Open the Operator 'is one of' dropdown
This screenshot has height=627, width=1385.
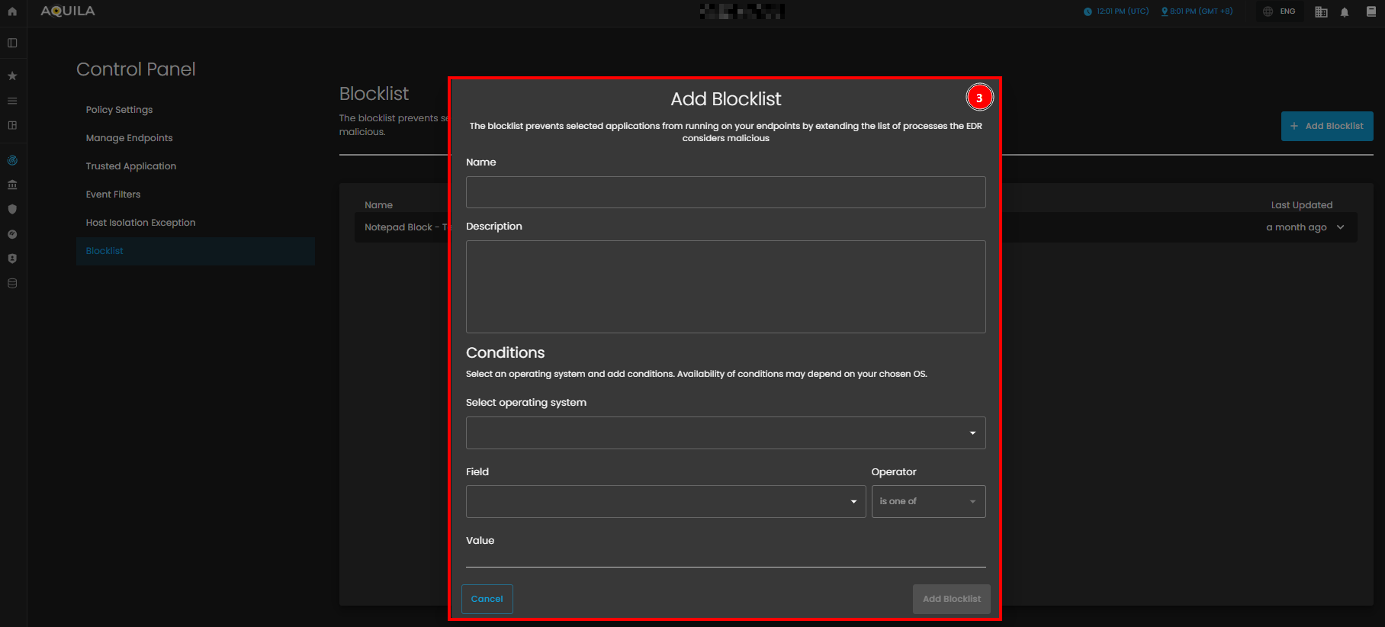coord(927,502)
